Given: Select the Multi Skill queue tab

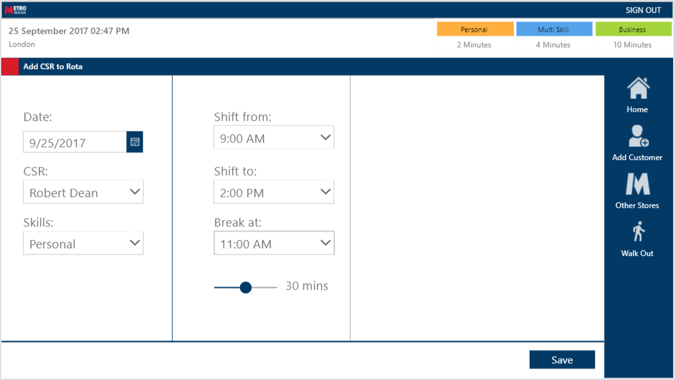Looking at the screenshot, I should coord(554,29).
